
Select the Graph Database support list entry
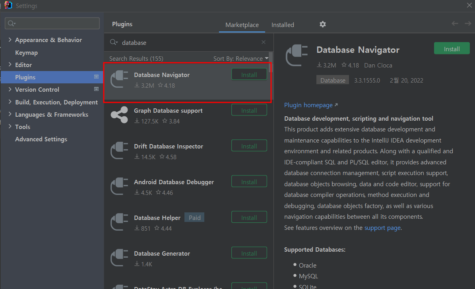[188, 118]
